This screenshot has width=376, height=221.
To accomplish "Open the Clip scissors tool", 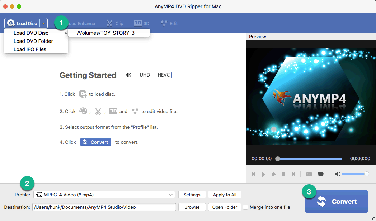I will (x=114, y=23).
